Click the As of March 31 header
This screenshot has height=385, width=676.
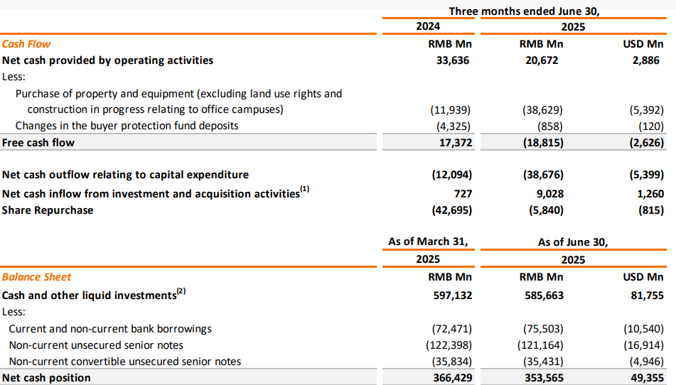coord(428,242)
